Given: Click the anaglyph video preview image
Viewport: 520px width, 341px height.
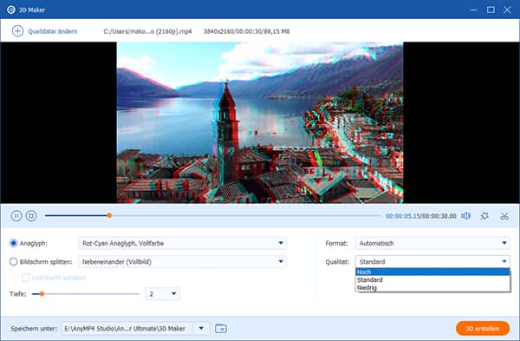Looking at the screenshot, I should [260, 122].
